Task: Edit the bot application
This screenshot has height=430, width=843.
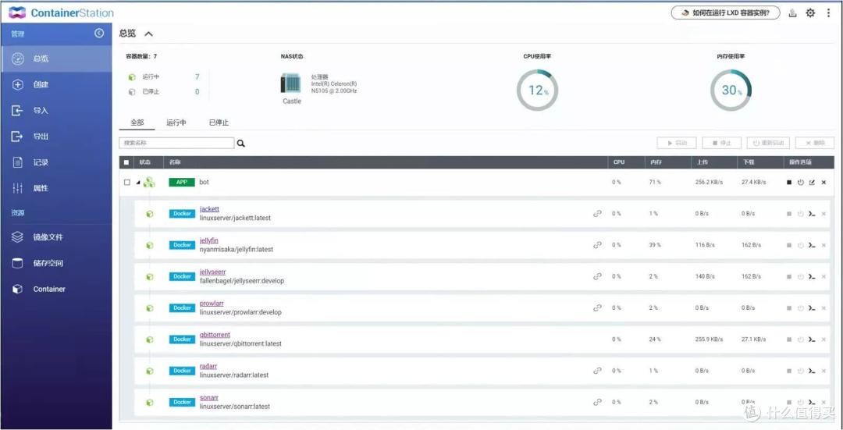Action: [812, 182]
